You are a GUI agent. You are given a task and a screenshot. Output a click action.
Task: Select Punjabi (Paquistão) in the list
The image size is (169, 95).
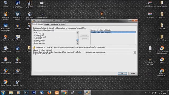pos(55,40)
